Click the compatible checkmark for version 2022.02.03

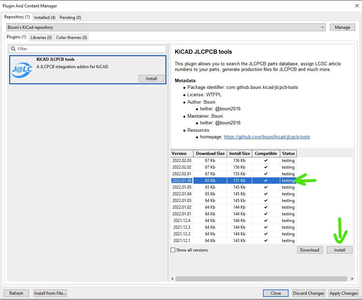(x=265, y=161)
